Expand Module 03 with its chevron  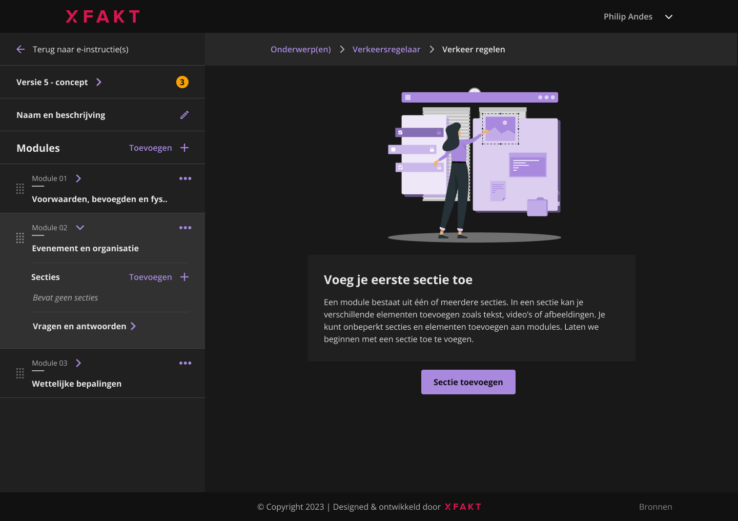pos(78,363)
